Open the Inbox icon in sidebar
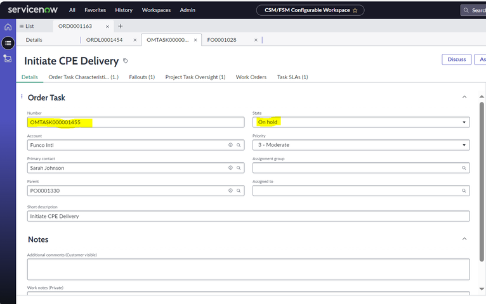486x304 pixels. [8, 58]
